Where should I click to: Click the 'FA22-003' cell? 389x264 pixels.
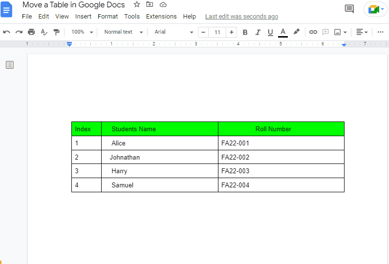[x=281, y=171]
